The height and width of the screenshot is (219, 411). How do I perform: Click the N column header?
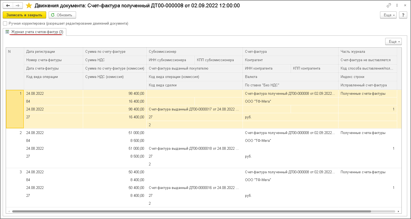point(15,68)
